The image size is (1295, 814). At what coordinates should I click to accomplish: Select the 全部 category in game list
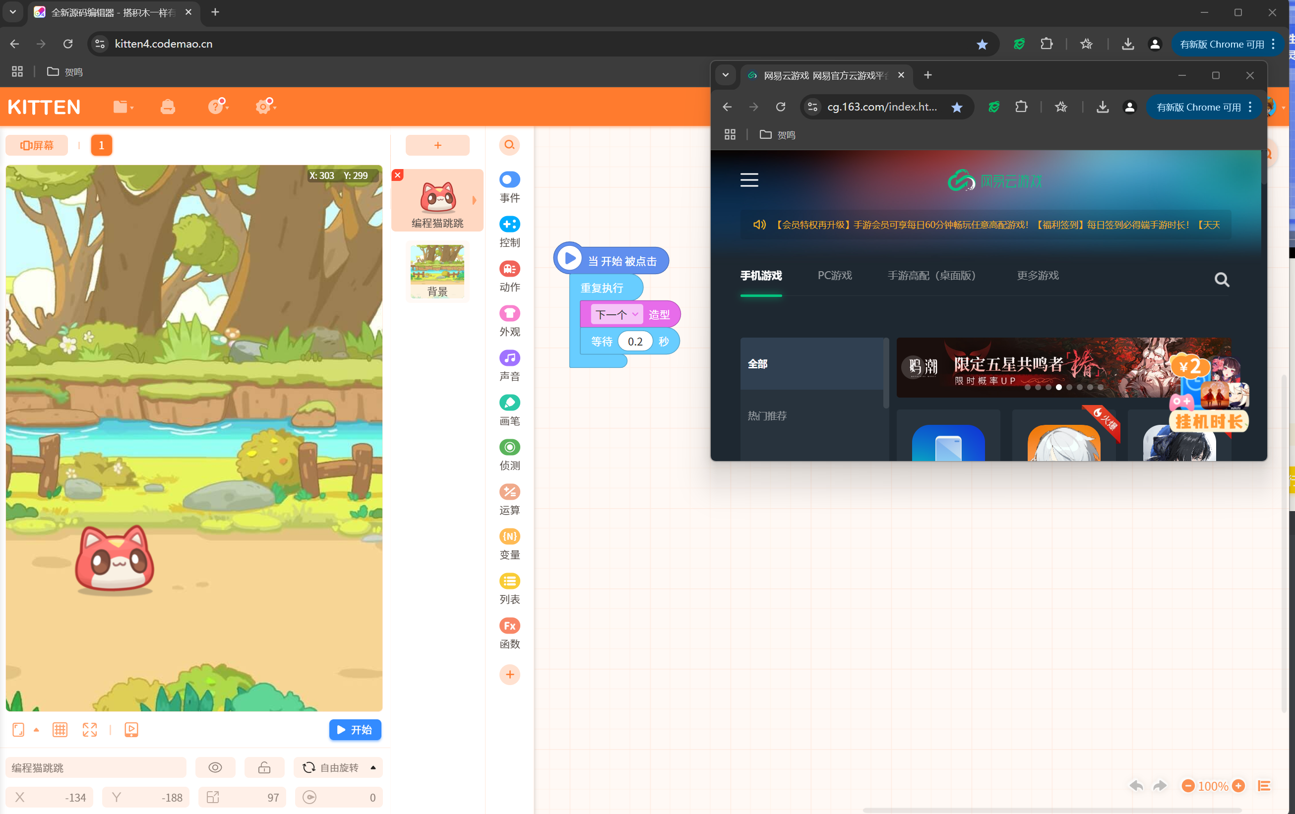pyautogui.click(x=811, y=364)
